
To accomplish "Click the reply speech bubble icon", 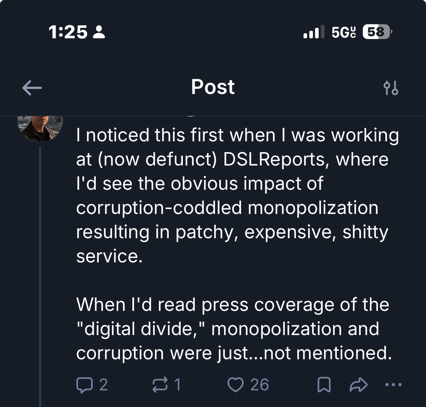I will [x=83, y=385].
